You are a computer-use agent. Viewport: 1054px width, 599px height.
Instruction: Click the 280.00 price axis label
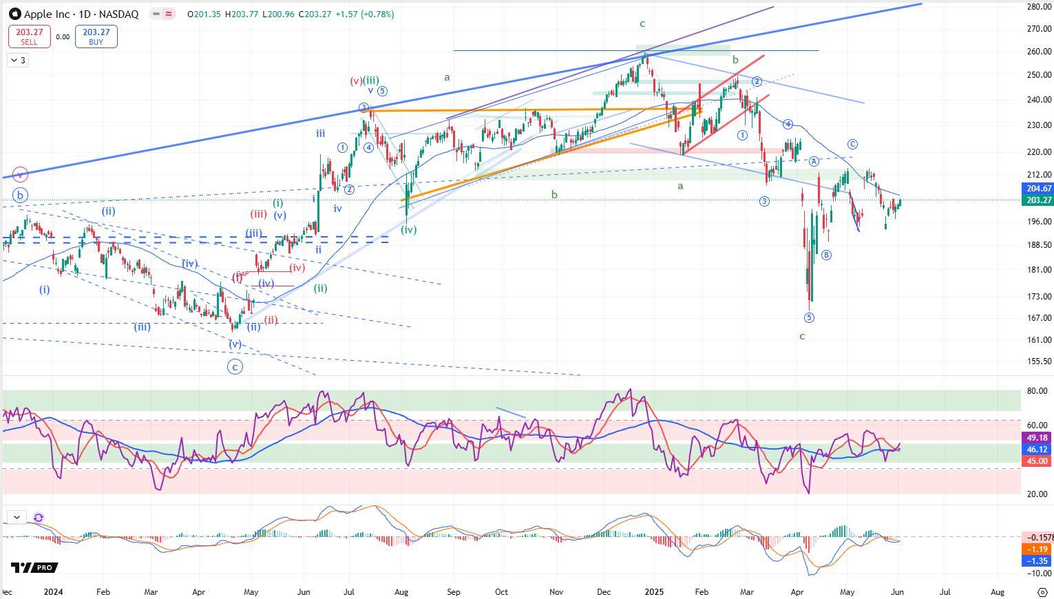[1038, 7]
